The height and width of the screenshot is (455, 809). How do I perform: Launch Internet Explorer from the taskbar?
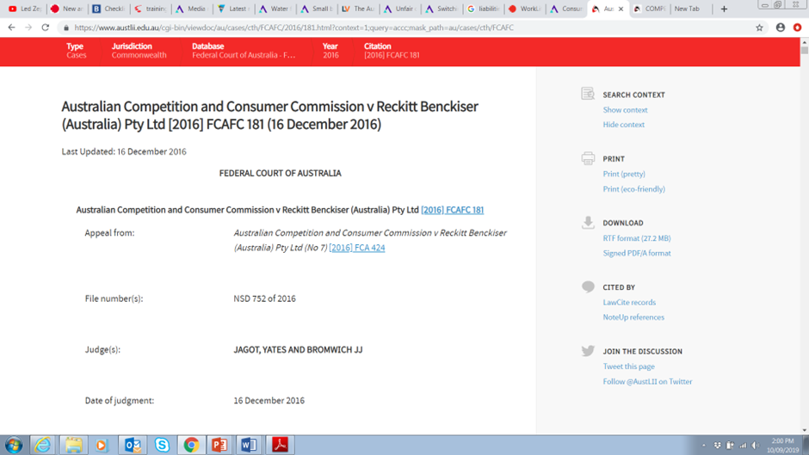(x=43, y=445)
